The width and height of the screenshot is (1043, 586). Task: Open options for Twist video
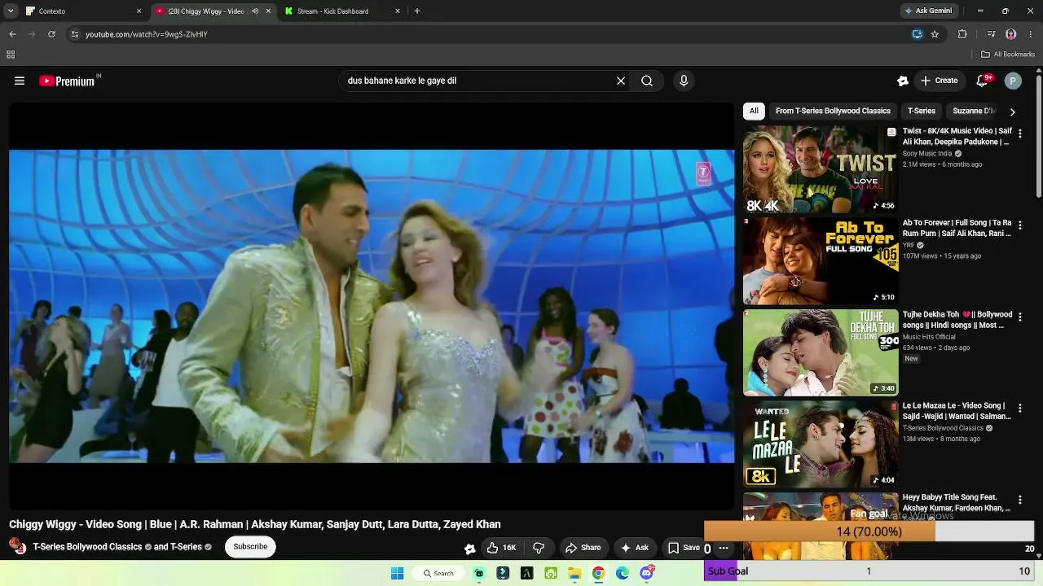coord(1019,133)
